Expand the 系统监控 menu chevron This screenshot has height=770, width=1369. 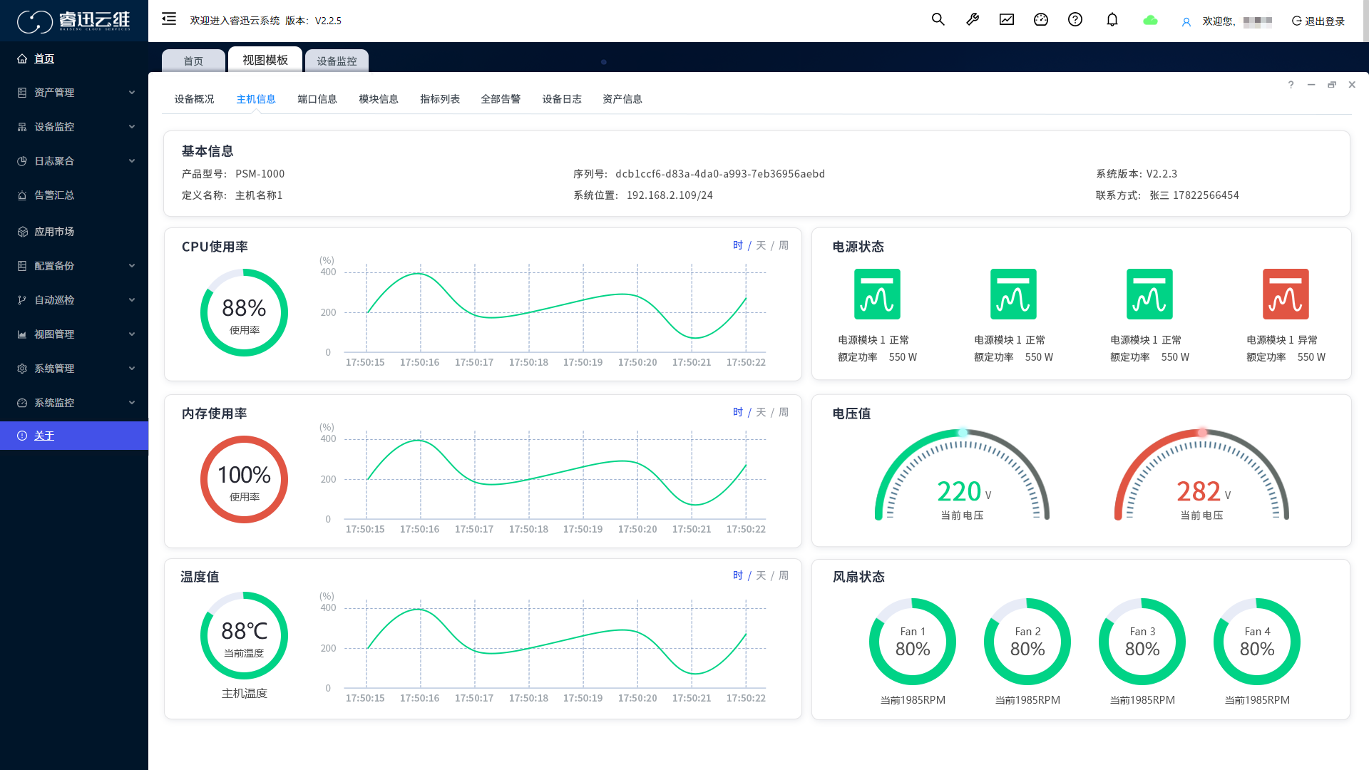pos(132,403)
